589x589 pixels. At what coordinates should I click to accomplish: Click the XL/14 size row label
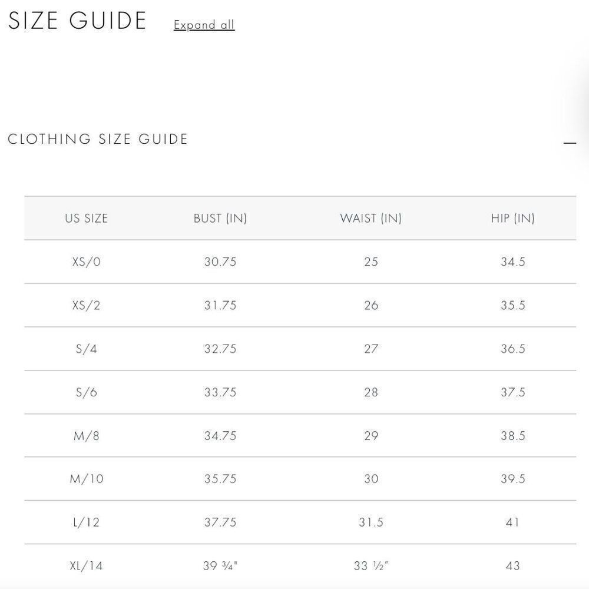point(87,565)
